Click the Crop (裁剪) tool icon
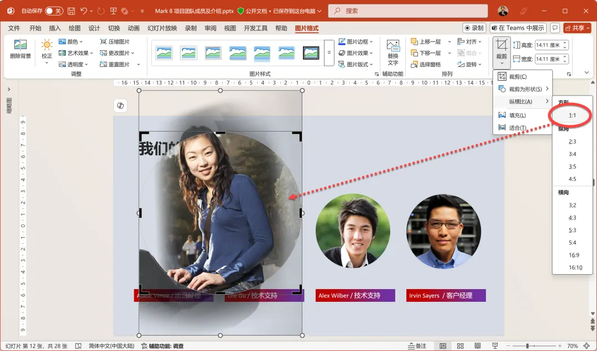This screenshot has height=351, width=597. pos(501,45)
